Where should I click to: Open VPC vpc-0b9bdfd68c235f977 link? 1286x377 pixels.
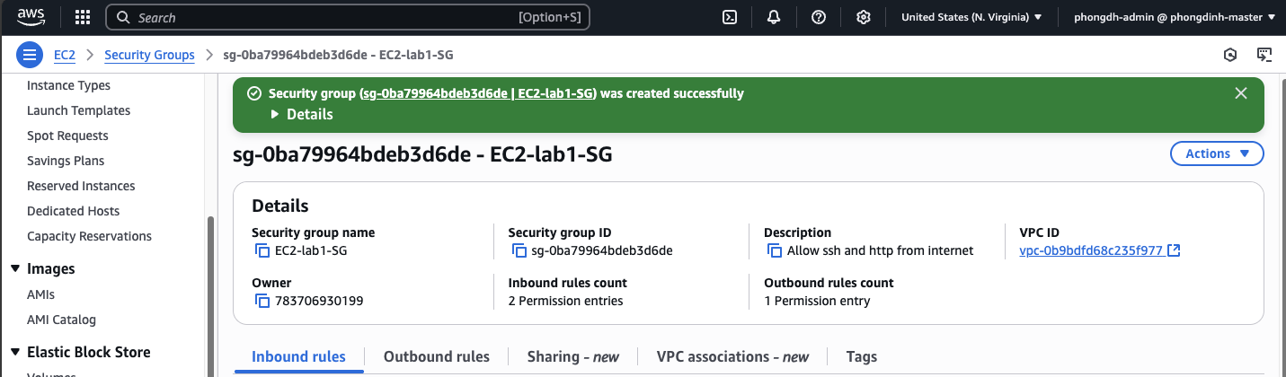1091,250
